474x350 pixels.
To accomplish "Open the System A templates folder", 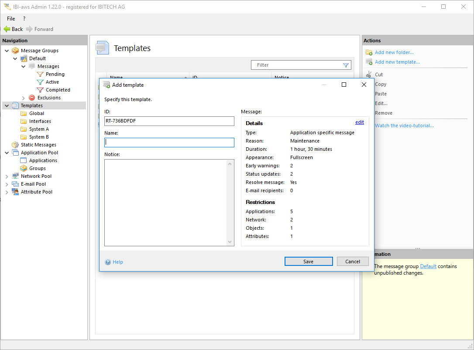I will (x=38, y=129).
